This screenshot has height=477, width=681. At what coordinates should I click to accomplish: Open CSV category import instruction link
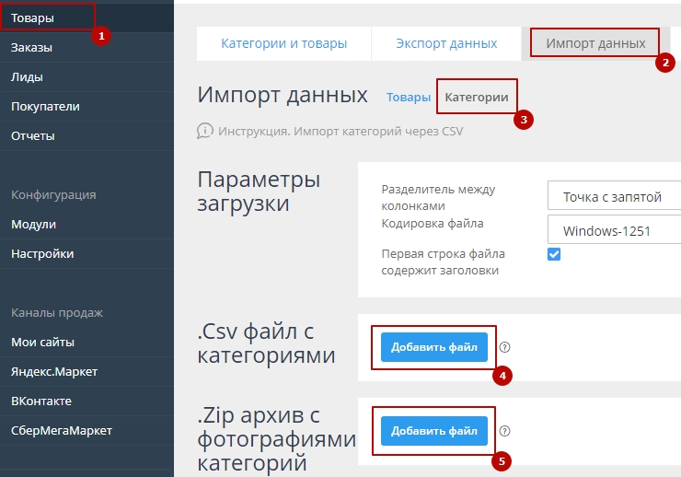click(x=340, y=131)
